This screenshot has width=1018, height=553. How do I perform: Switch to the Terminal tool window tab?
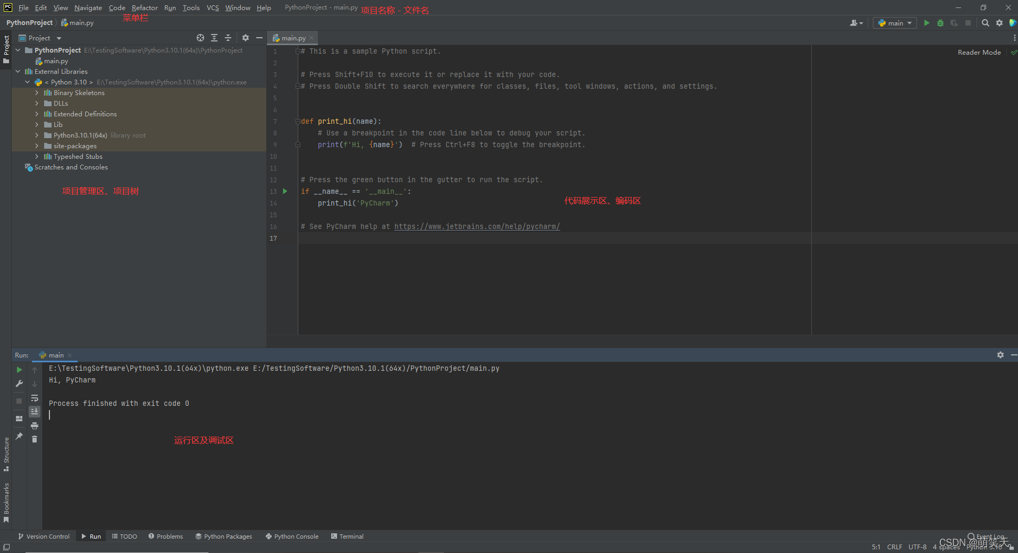(347, 537)
